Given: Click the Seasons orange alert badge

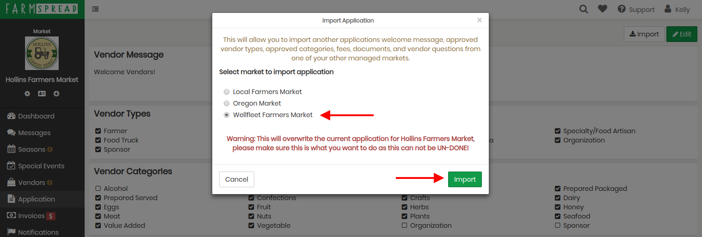Looking at the screenshot, I should pos(50,149).
